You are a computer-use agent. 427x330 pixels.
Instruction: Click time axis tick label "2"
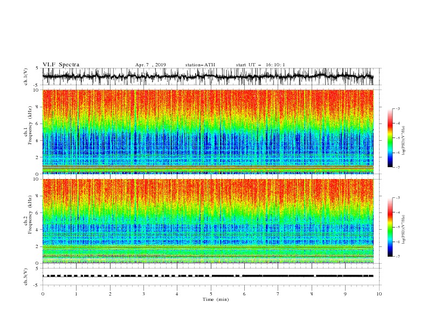pos(110,294)
